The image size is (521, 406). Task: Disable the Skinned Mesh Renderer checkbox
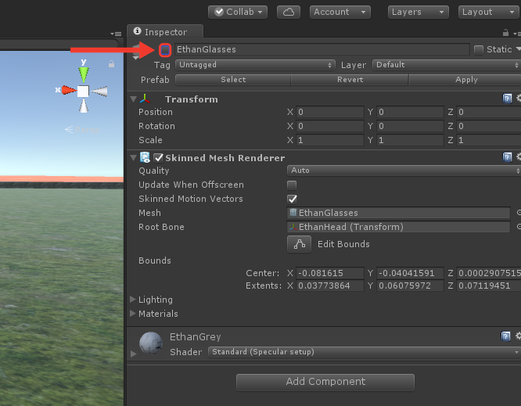(x=159, y=158)
